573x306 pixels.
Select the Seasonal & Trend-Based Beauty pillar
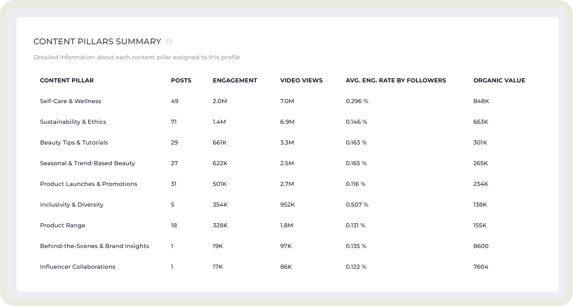click(x=87, y=163)
